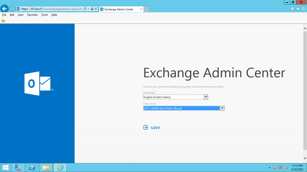Open the browser Tools gear icon
The image size is (307, 172).
pyautogui.click(x=303, y=9)
